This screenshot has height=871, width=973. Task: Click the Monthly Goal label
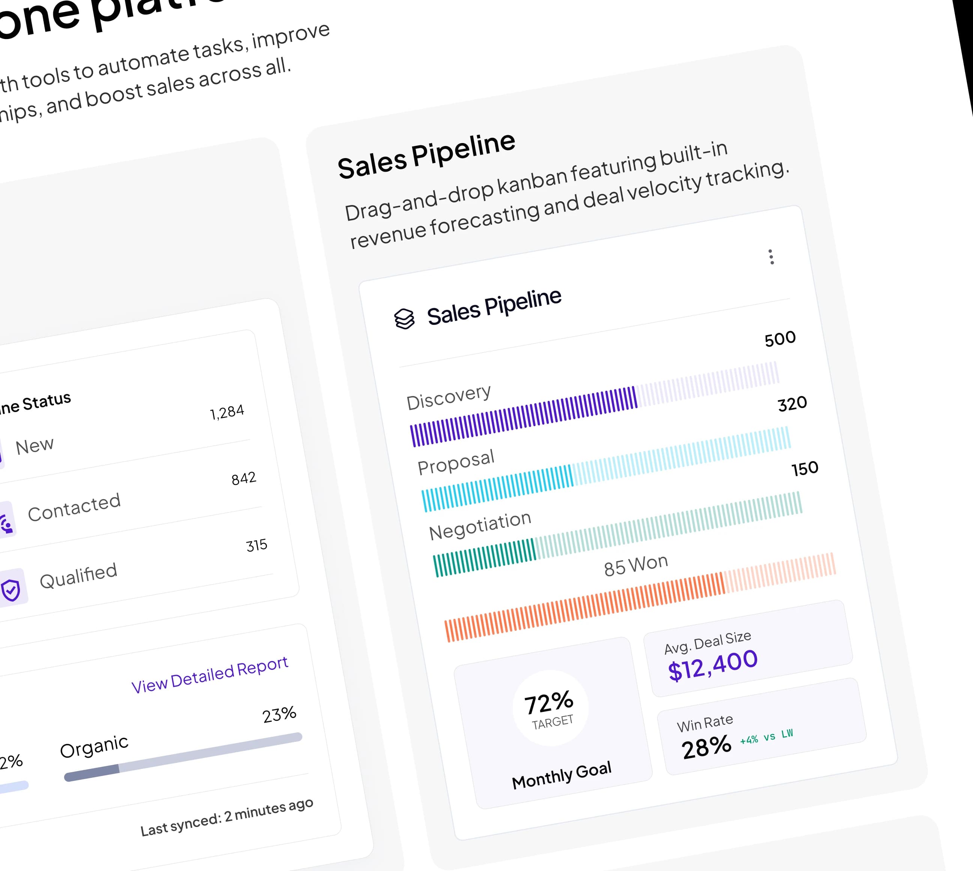pos(562,775)
